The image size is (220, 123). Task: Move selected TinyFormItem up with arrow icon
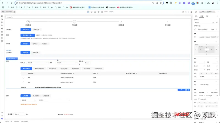181,90
